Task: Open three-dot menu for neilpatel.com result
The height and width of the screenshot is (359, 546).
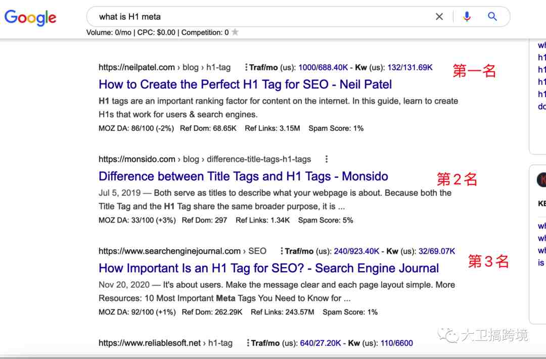Action: 246,67
